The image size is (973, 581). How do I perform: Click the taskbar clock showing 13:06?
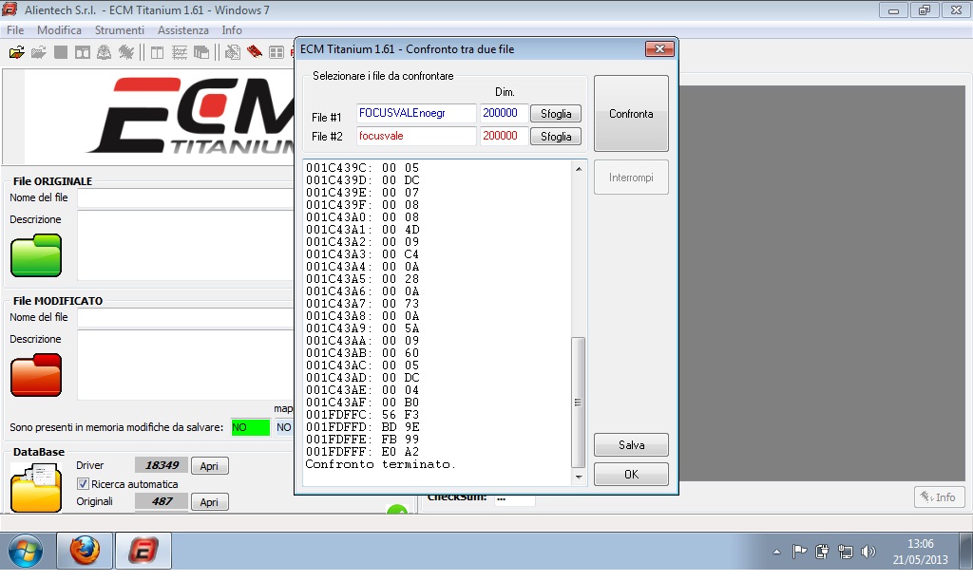pos(920,544)
